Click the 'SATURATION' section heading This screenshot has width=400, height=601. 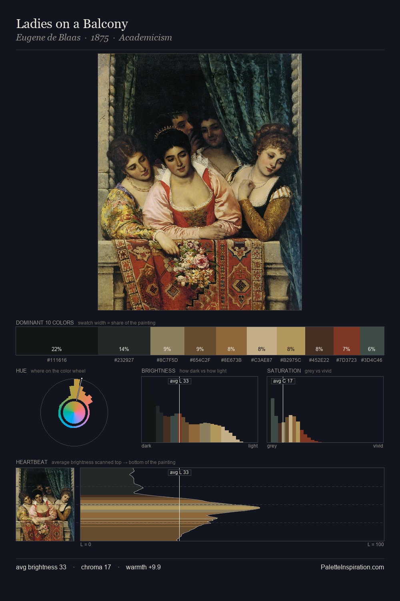[x=284, y=371]
